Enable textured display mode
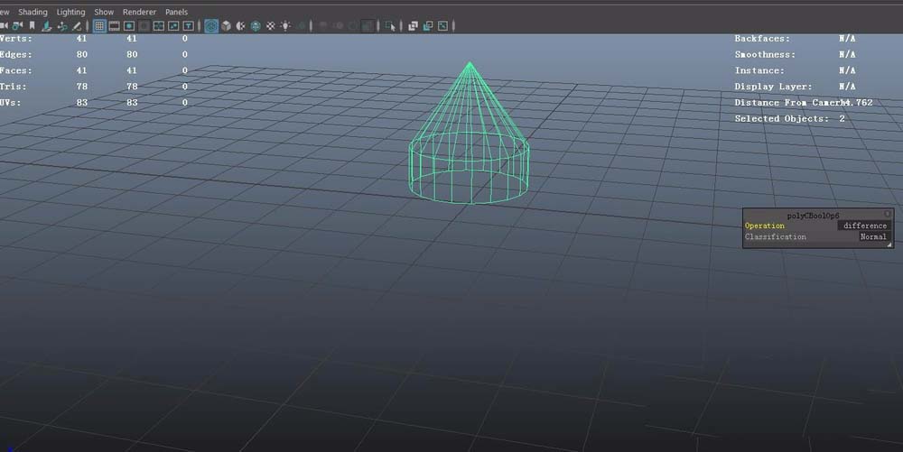The height and width of the screenshot is (452, 903). click(x=270, y=26)
